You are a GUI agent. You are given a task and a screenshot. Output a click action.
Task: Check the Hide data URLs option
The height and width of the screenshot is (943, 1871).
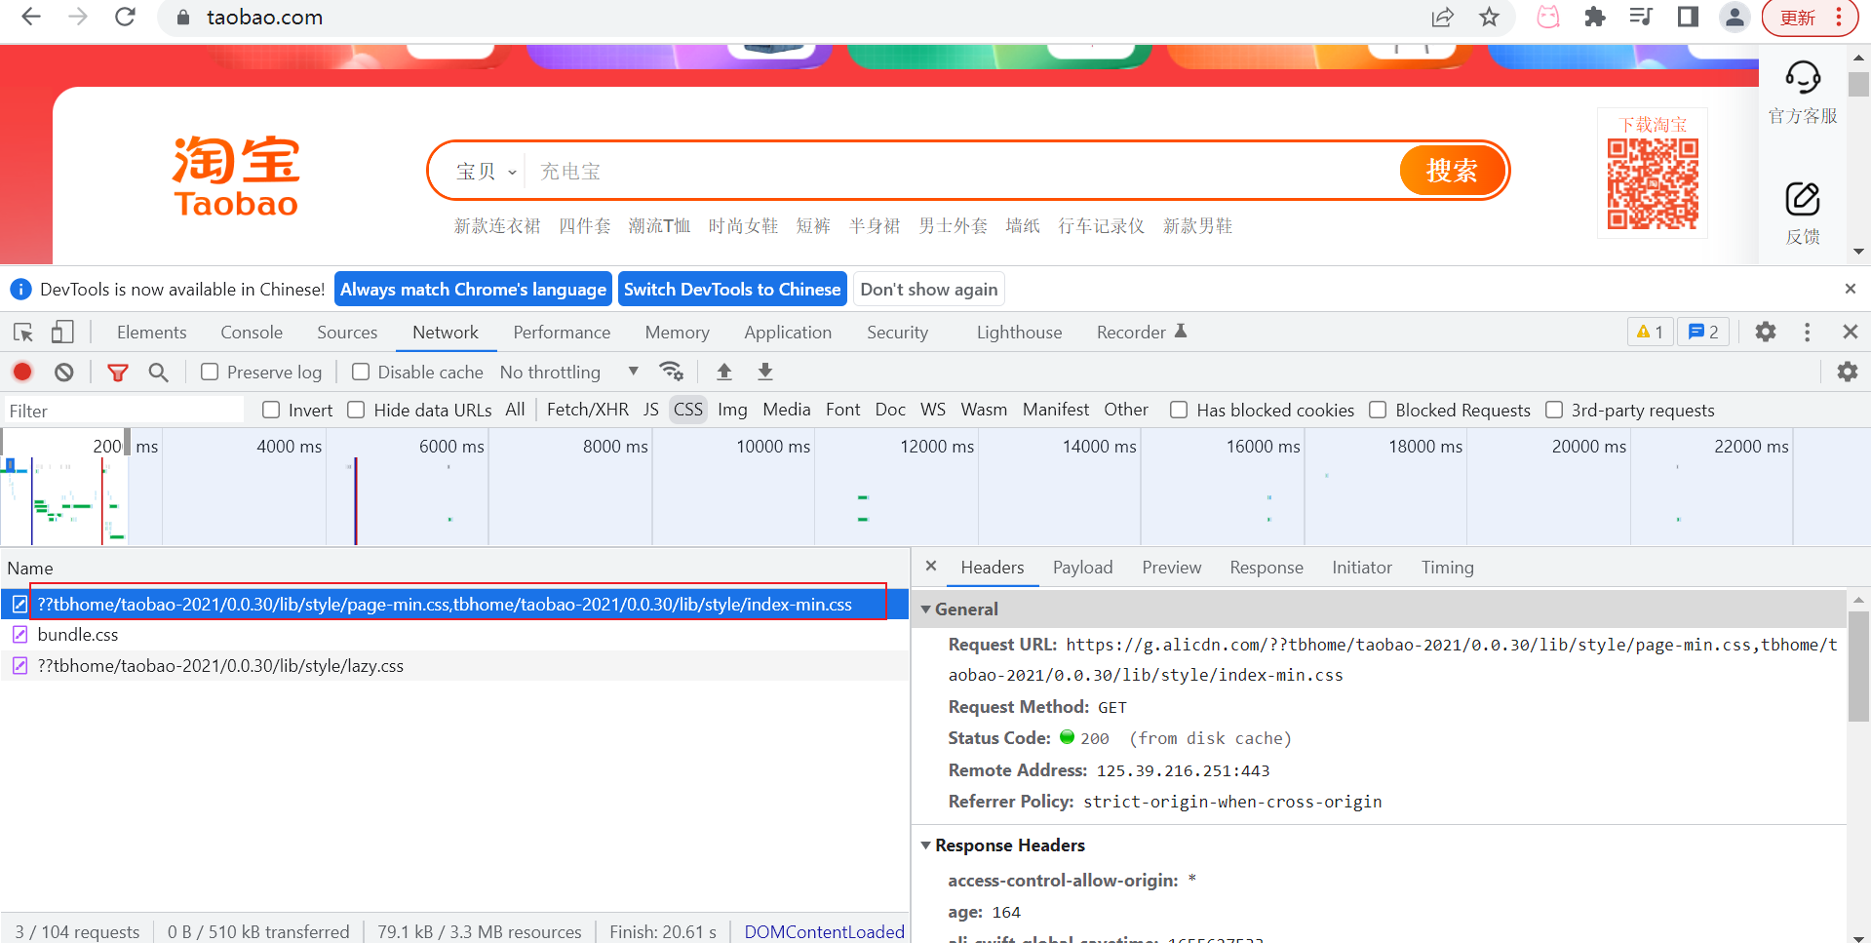tap(356, 410)
